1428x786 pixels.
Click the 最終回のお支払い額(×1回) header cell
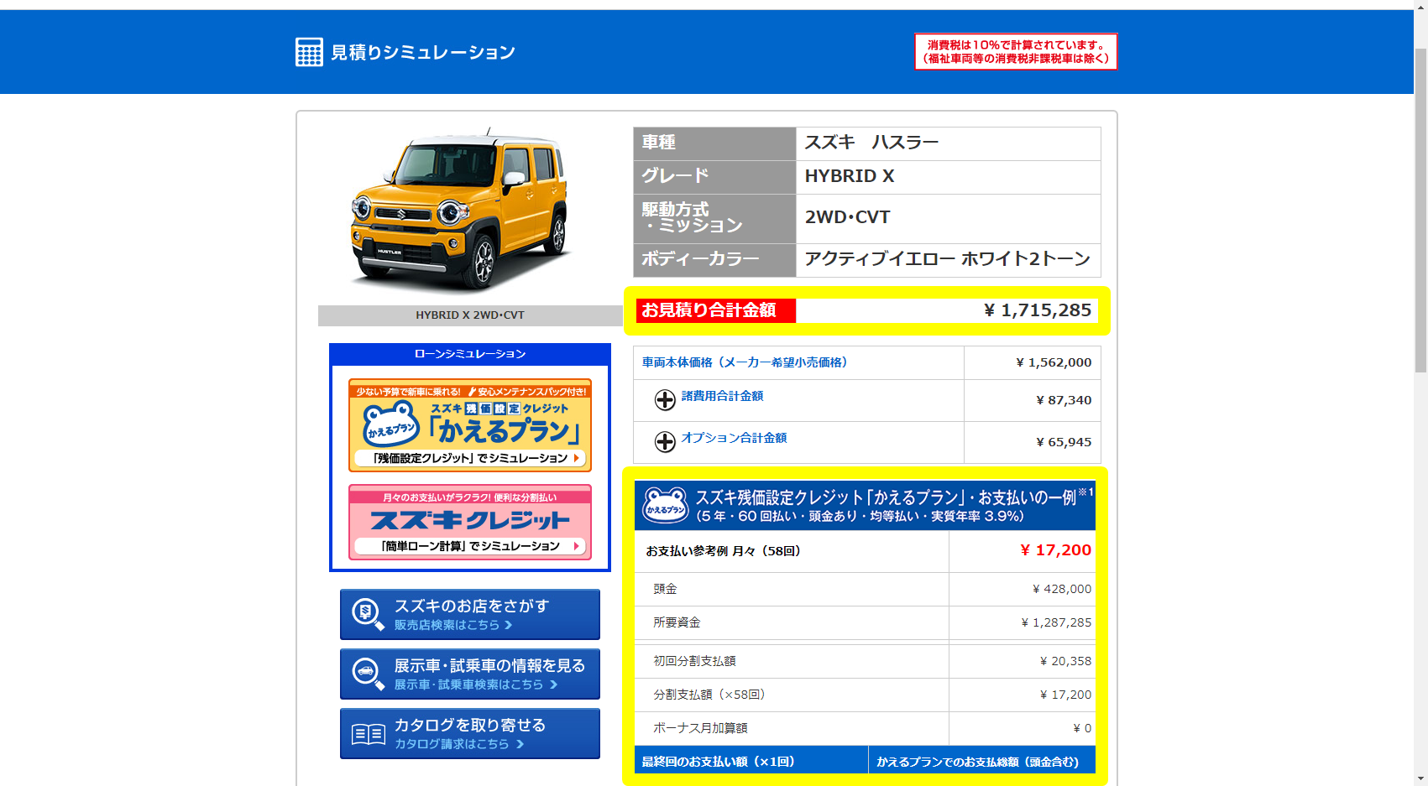751,760
